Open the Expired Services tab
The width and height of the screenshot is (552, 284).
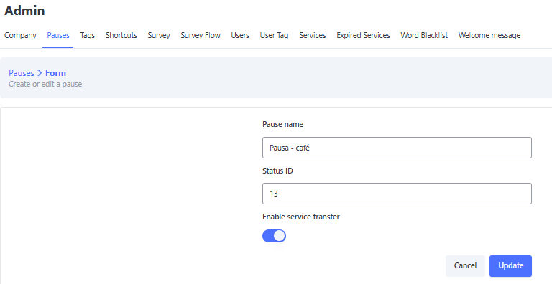363,35
